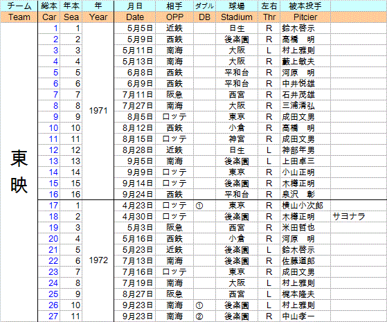Click pitcher name 中井悦雄

point(298,84)
